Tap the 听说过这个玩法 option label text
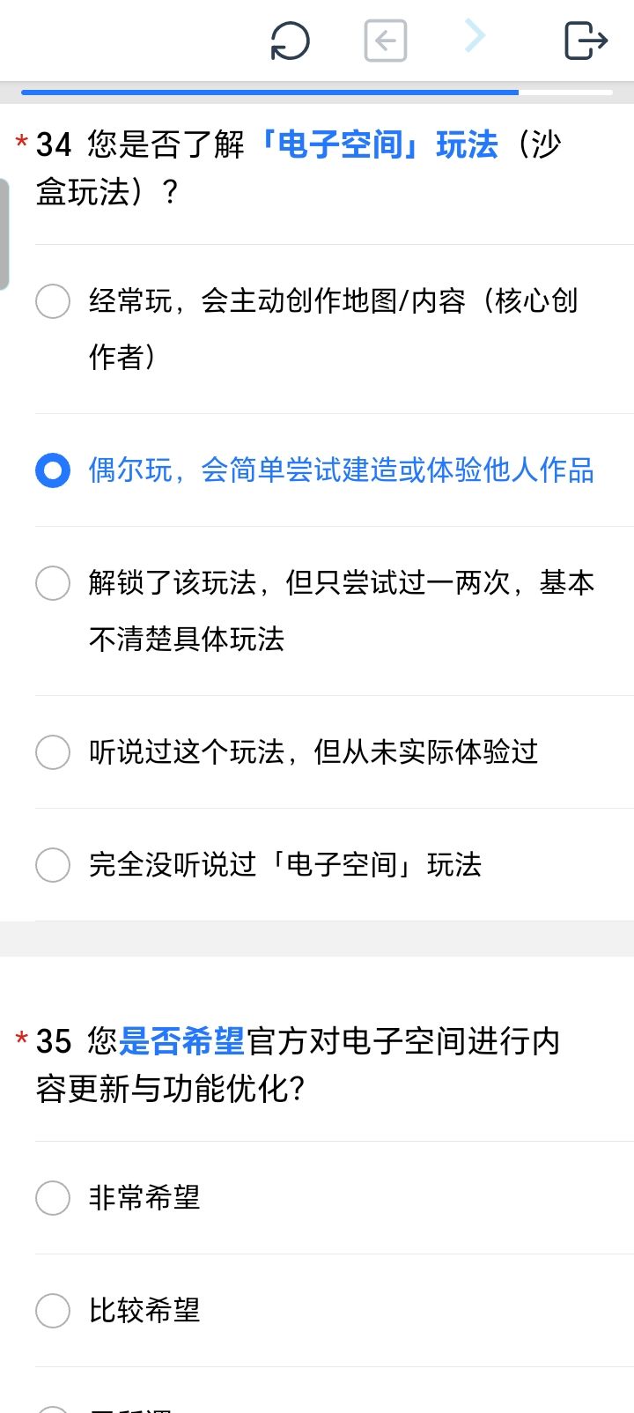 click(x=313, y=752)
